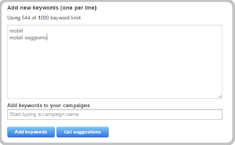Screen dimensions: 235x145
Task: Place cursor on first line "mobili"
Action: click(x=17, y=31)
